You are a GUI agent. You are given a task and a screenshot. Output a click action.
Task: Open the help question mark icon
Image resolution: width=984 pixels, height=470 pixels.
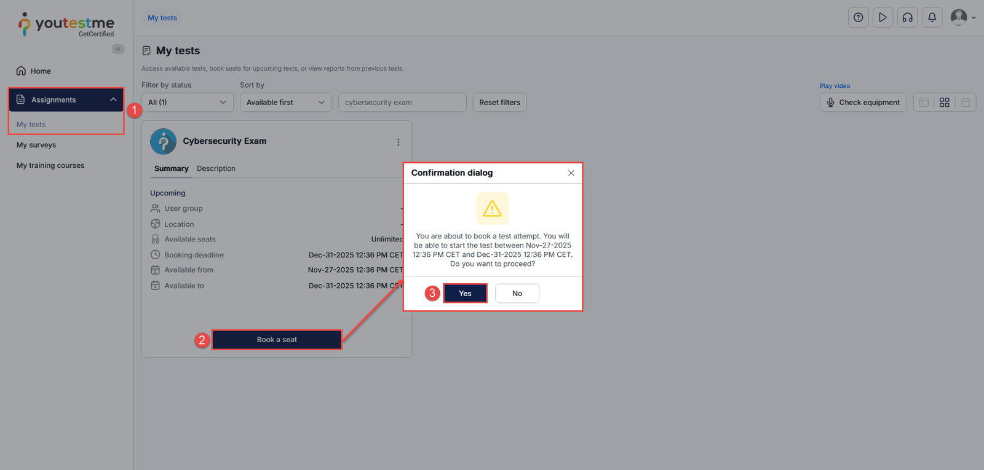tap(858, 18)
